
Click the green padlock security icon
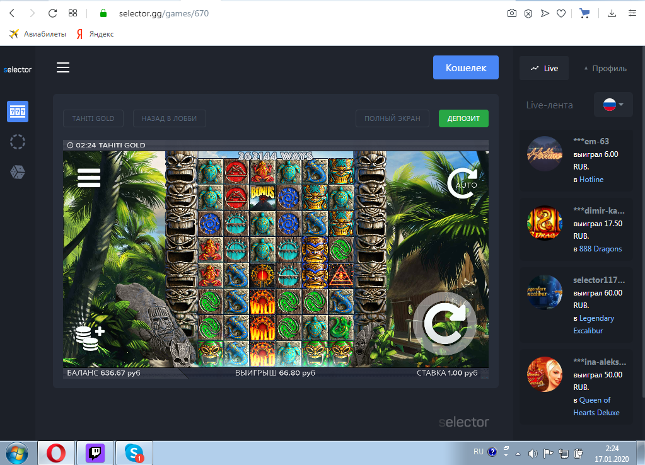tap(103, 13)
